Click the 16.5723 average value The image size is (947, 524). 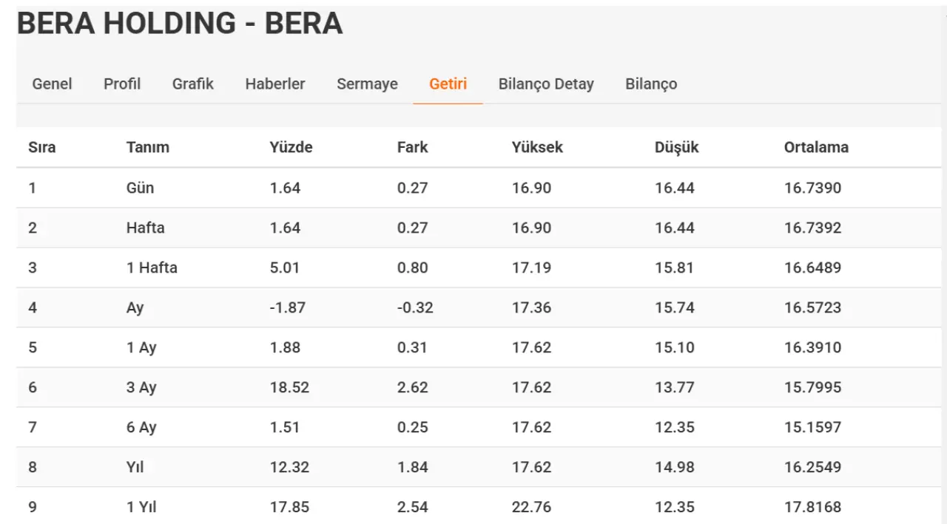click(812, 307)
